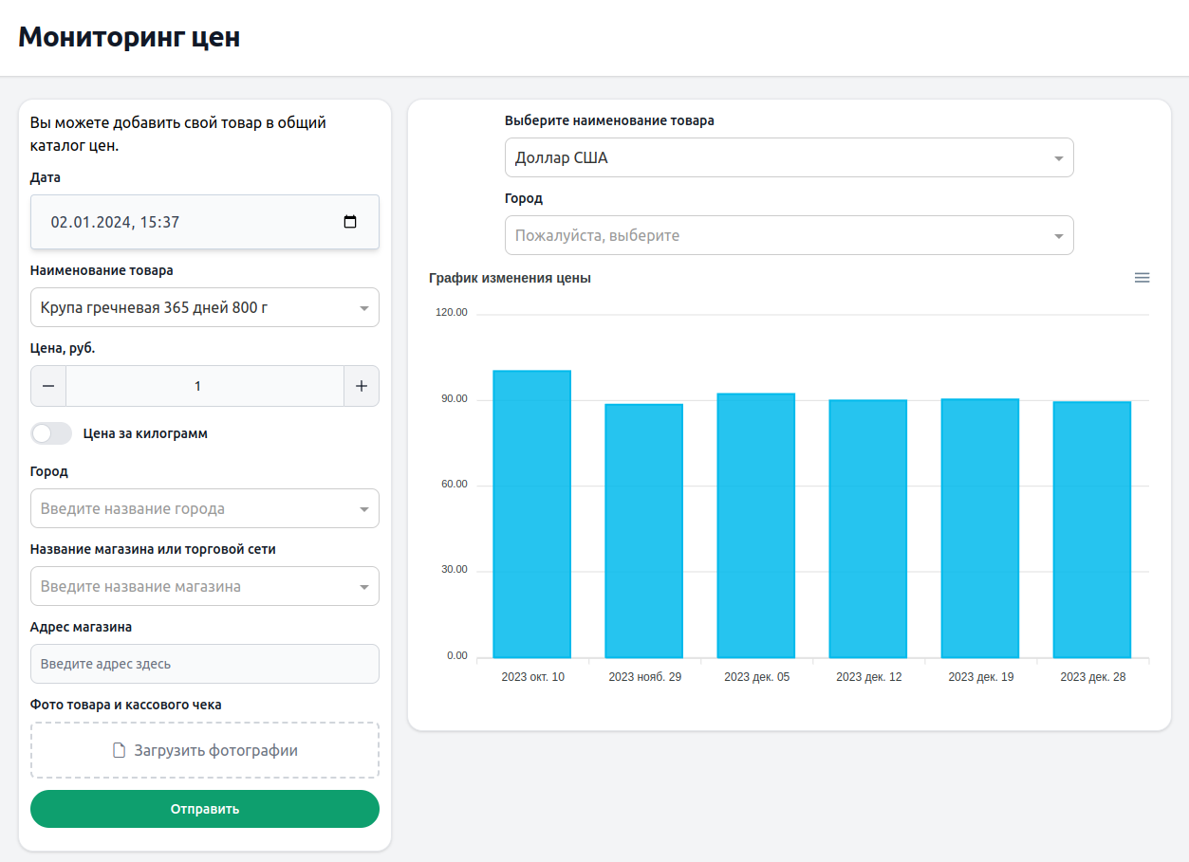Open the calendar picker icon in date field
The height and width of the screenshot is (862, 1189).
click(x=350, y=222)
